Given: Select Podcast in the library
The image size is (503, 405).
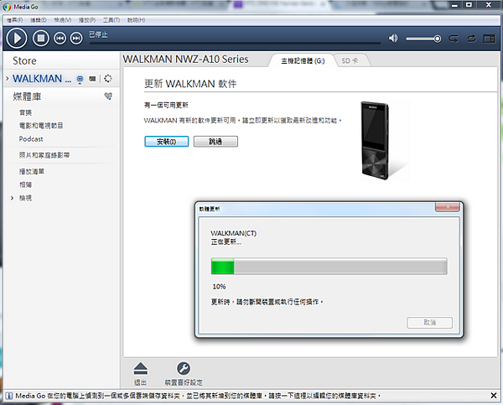Looking at the screenshot, I should pos(31,139).
